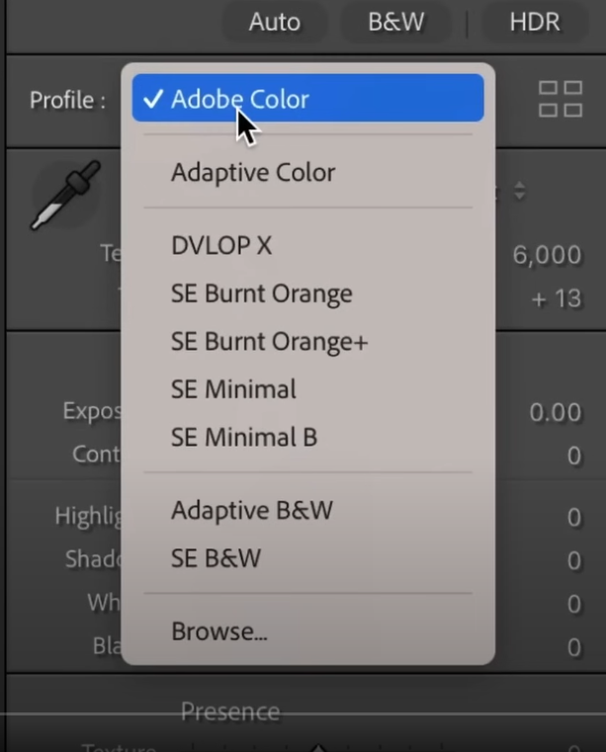Click the white balance preset dropdown arrows

(x=520, y=191)
